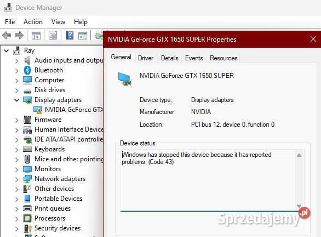Collapse the Ray computer root node
Image resolution: width=321 pixels, height=237 pixels.
pos(7,50)
